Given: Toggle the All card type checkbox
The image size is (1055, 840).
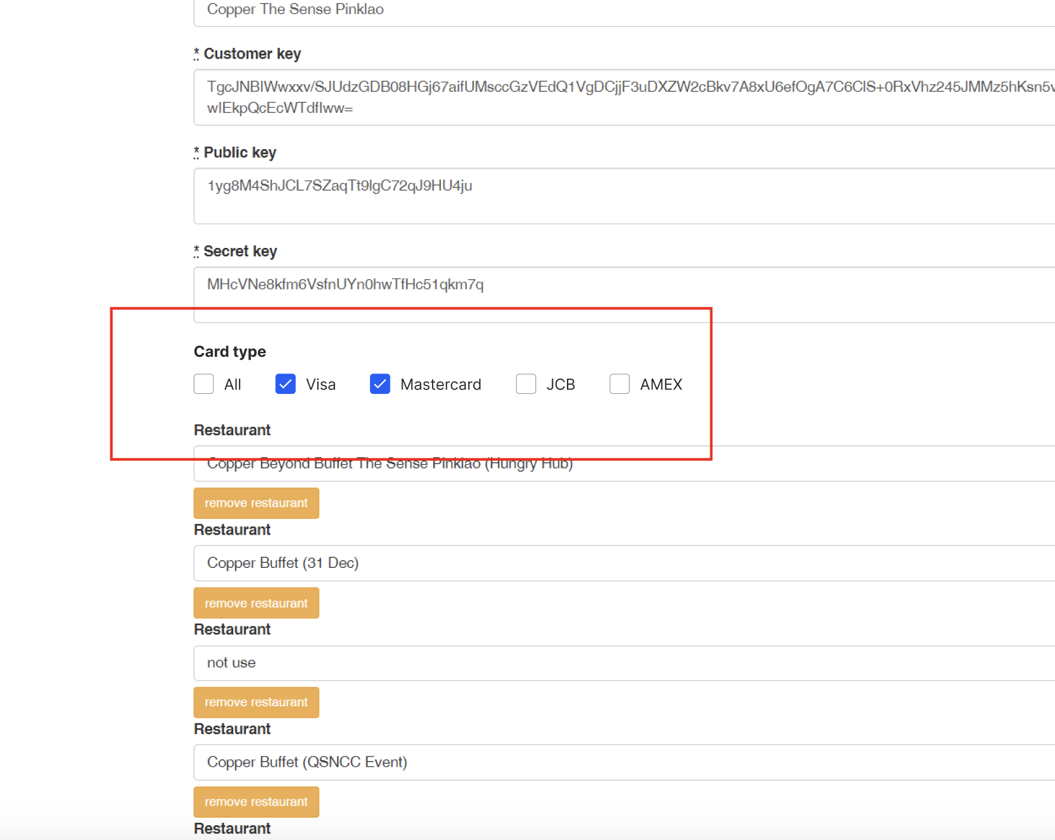Looking at the screenshot, I should coord(204,384).
